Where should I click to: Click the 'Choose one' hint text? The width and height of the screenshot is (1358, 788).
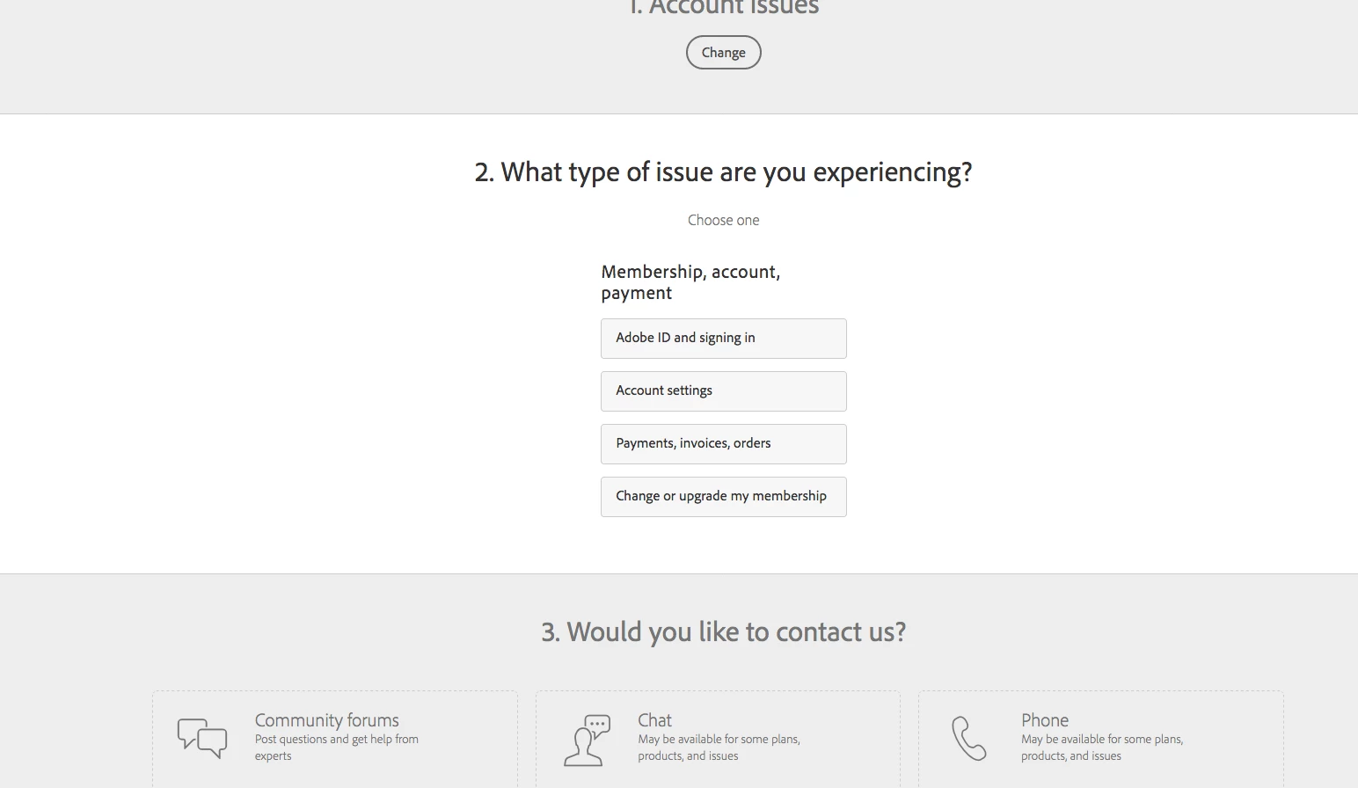[723, 220]
